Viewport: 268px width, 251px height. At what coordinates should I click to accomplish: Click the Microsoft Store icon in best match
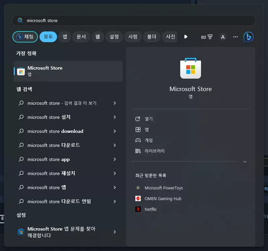pos(21,71)
